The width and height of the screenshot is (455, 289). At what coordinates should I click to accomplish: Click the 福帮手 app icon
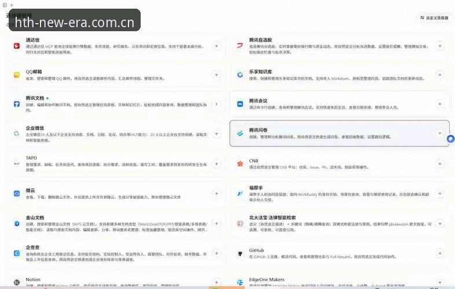coord(240,194)
